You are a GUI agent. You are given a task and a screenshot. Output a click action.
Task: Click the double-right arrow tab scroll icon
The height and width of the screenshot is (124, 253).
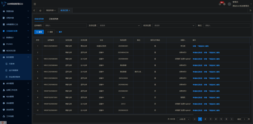click(250, 10)
